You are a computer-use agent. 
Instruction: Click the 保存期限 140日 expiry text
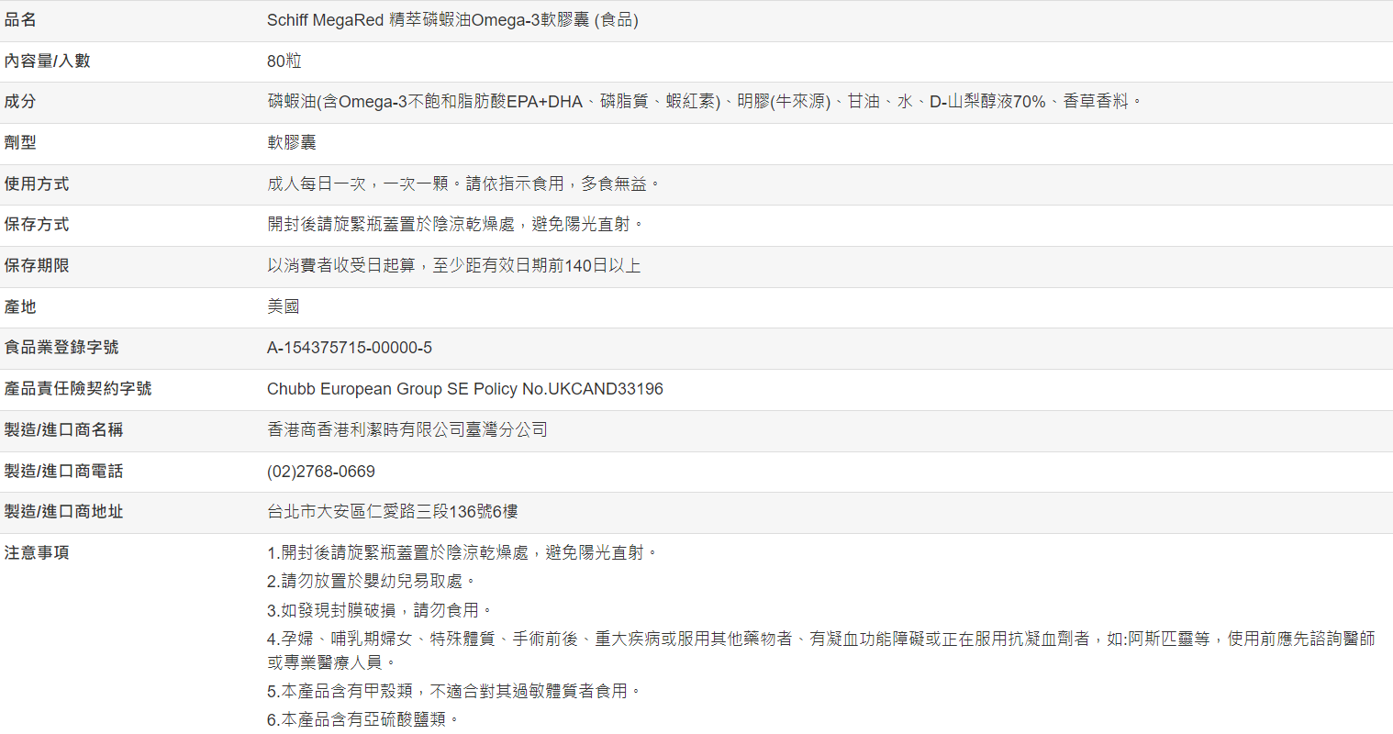[453, 266]
